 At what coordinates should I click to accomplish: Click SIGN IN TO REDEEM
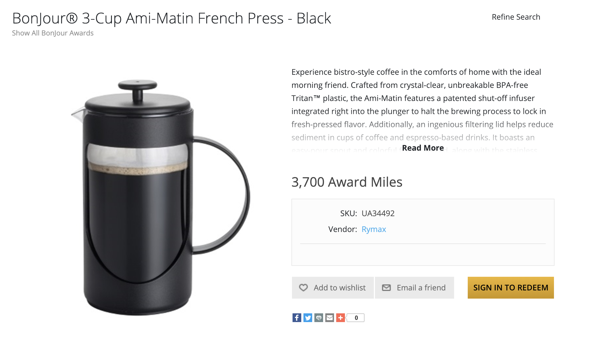point(511,287)
